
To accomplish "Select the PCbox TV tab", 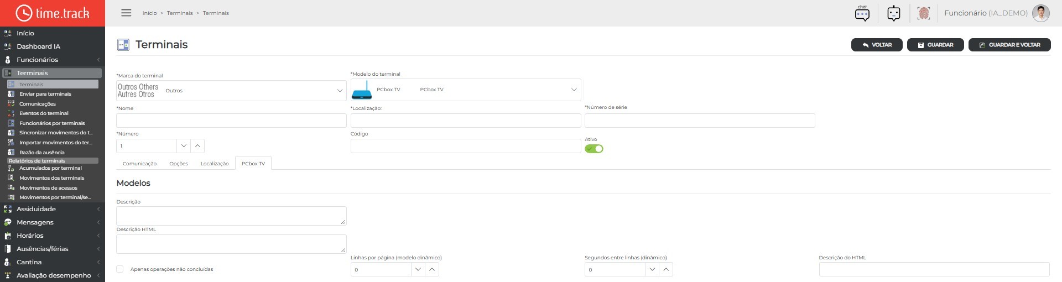I will tap(253, 163).
